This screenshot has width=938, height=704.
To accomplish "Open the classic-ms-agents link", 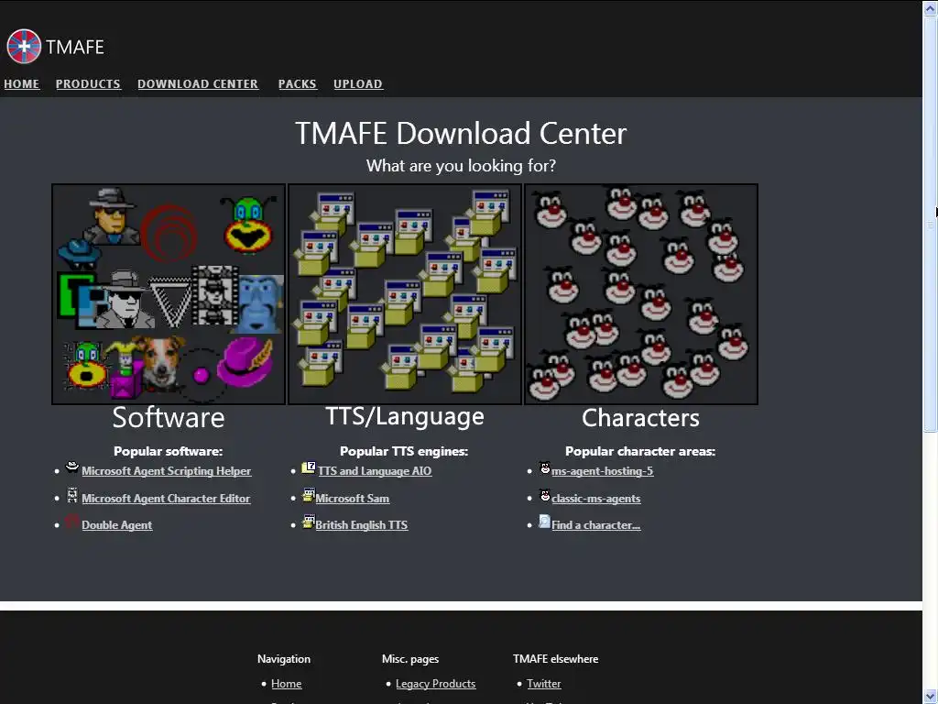I will pyautogui.click(x=595, y=499).
